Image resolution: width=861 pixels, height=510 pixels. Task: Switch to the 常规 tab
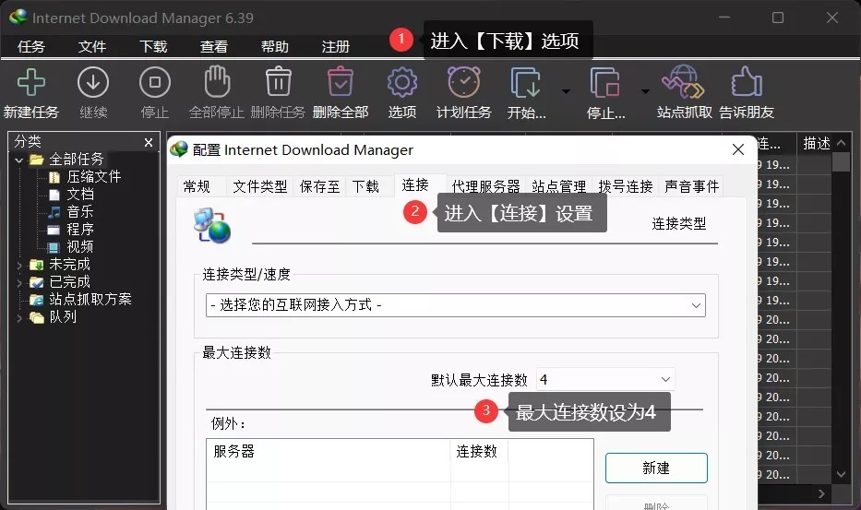pyautogui.click(x=197, y=186)
